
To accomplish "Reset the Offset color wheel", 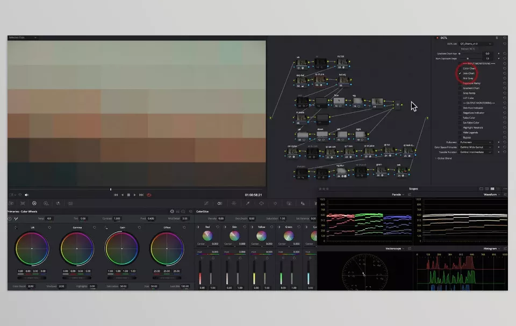I will (184, 227).
